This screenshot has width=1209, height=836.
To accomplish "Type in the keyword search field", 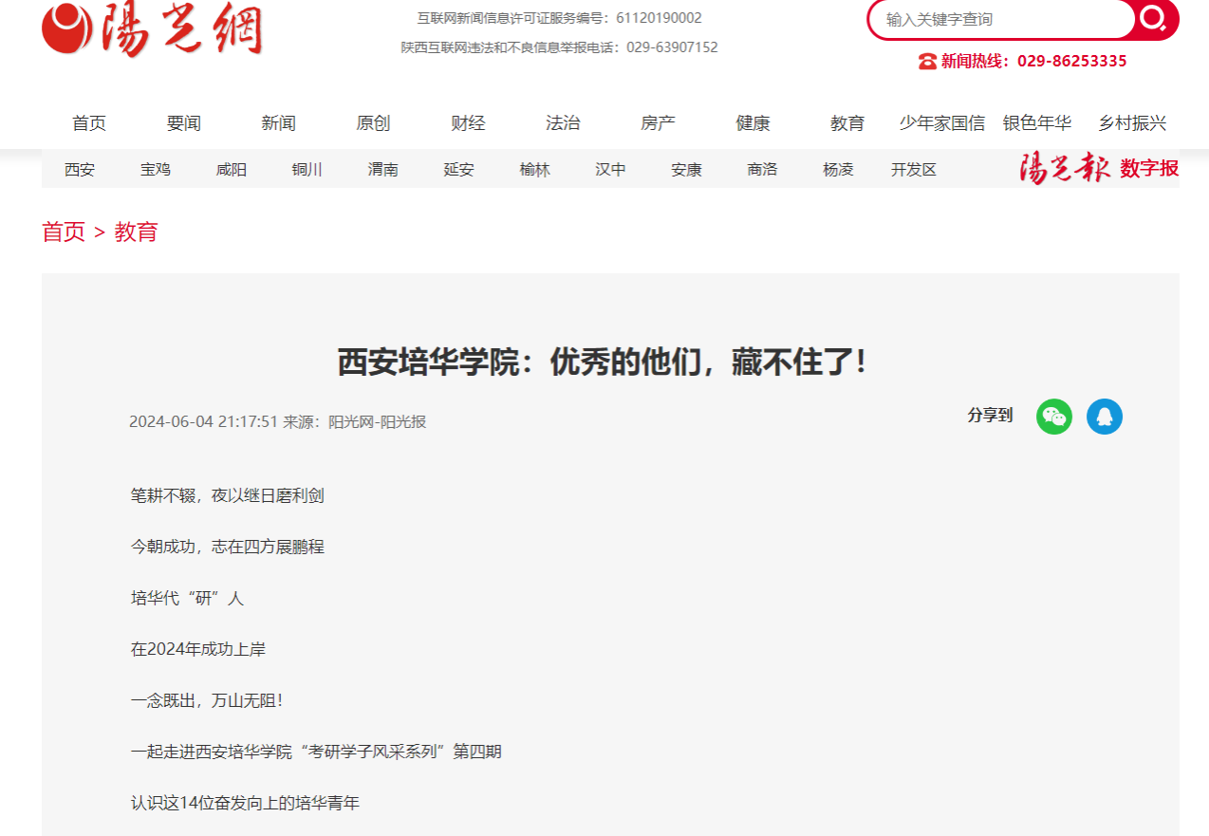I will tap(1001, 19).
